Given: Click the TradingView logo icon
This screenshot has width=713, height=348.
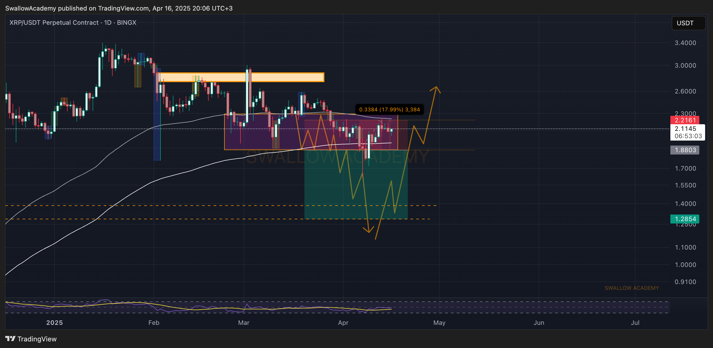Looking at the screenshot, I should click(x=10, y=339).
